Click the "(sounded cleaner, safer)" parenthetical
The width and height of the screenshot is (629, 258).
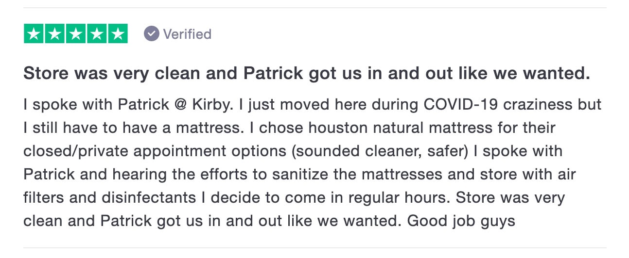pyautogui.click(x=368, y=151)
